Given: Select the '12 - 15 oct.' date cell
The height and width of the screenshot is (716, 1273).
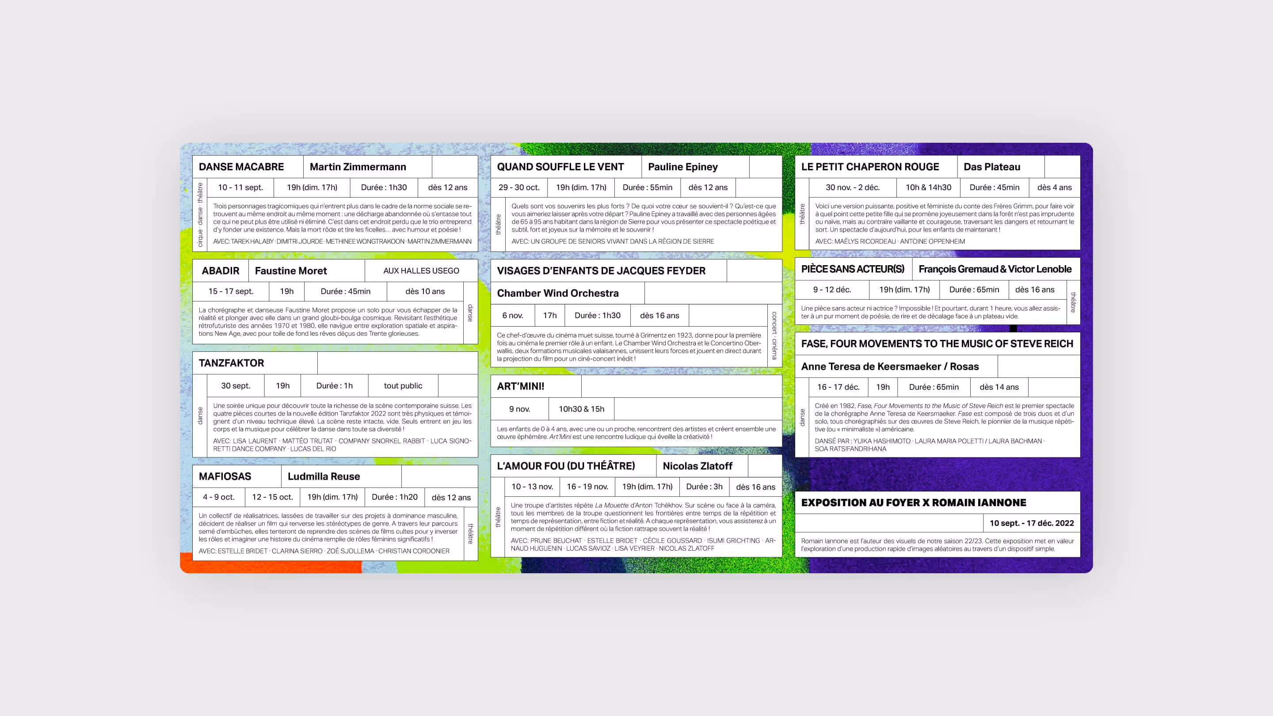Looking at the screenshot, I should click(x=273, y=497).
